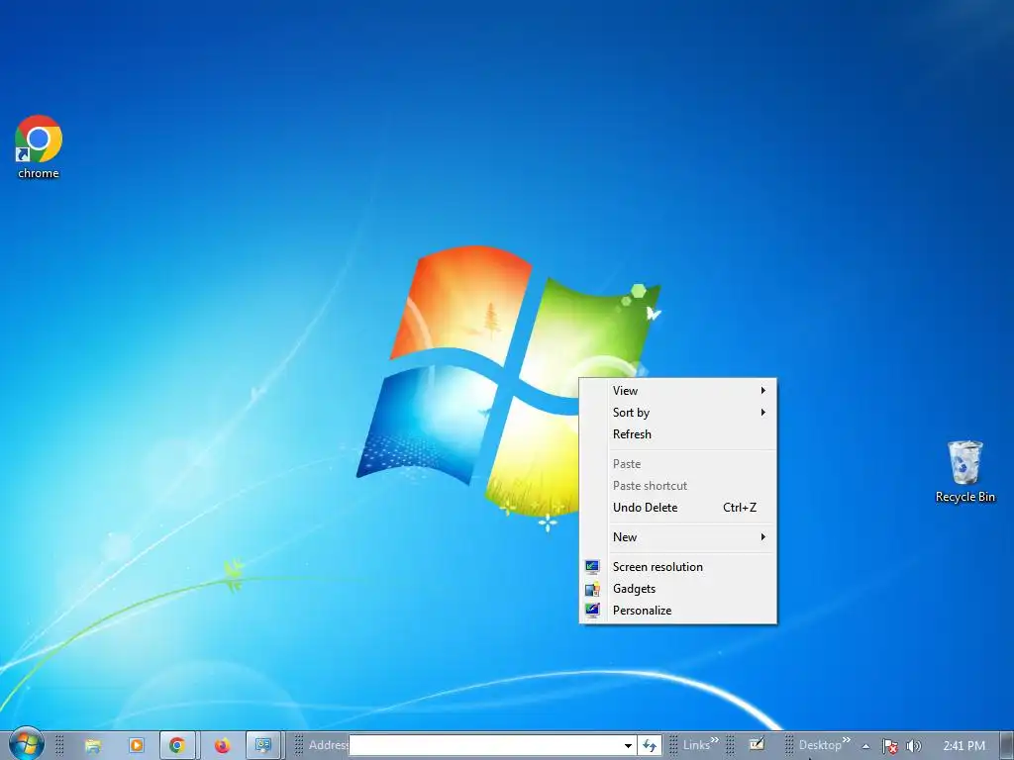
Task: Open the volume speaker icon
Action: pyautogui.click(x=913, y=746)
